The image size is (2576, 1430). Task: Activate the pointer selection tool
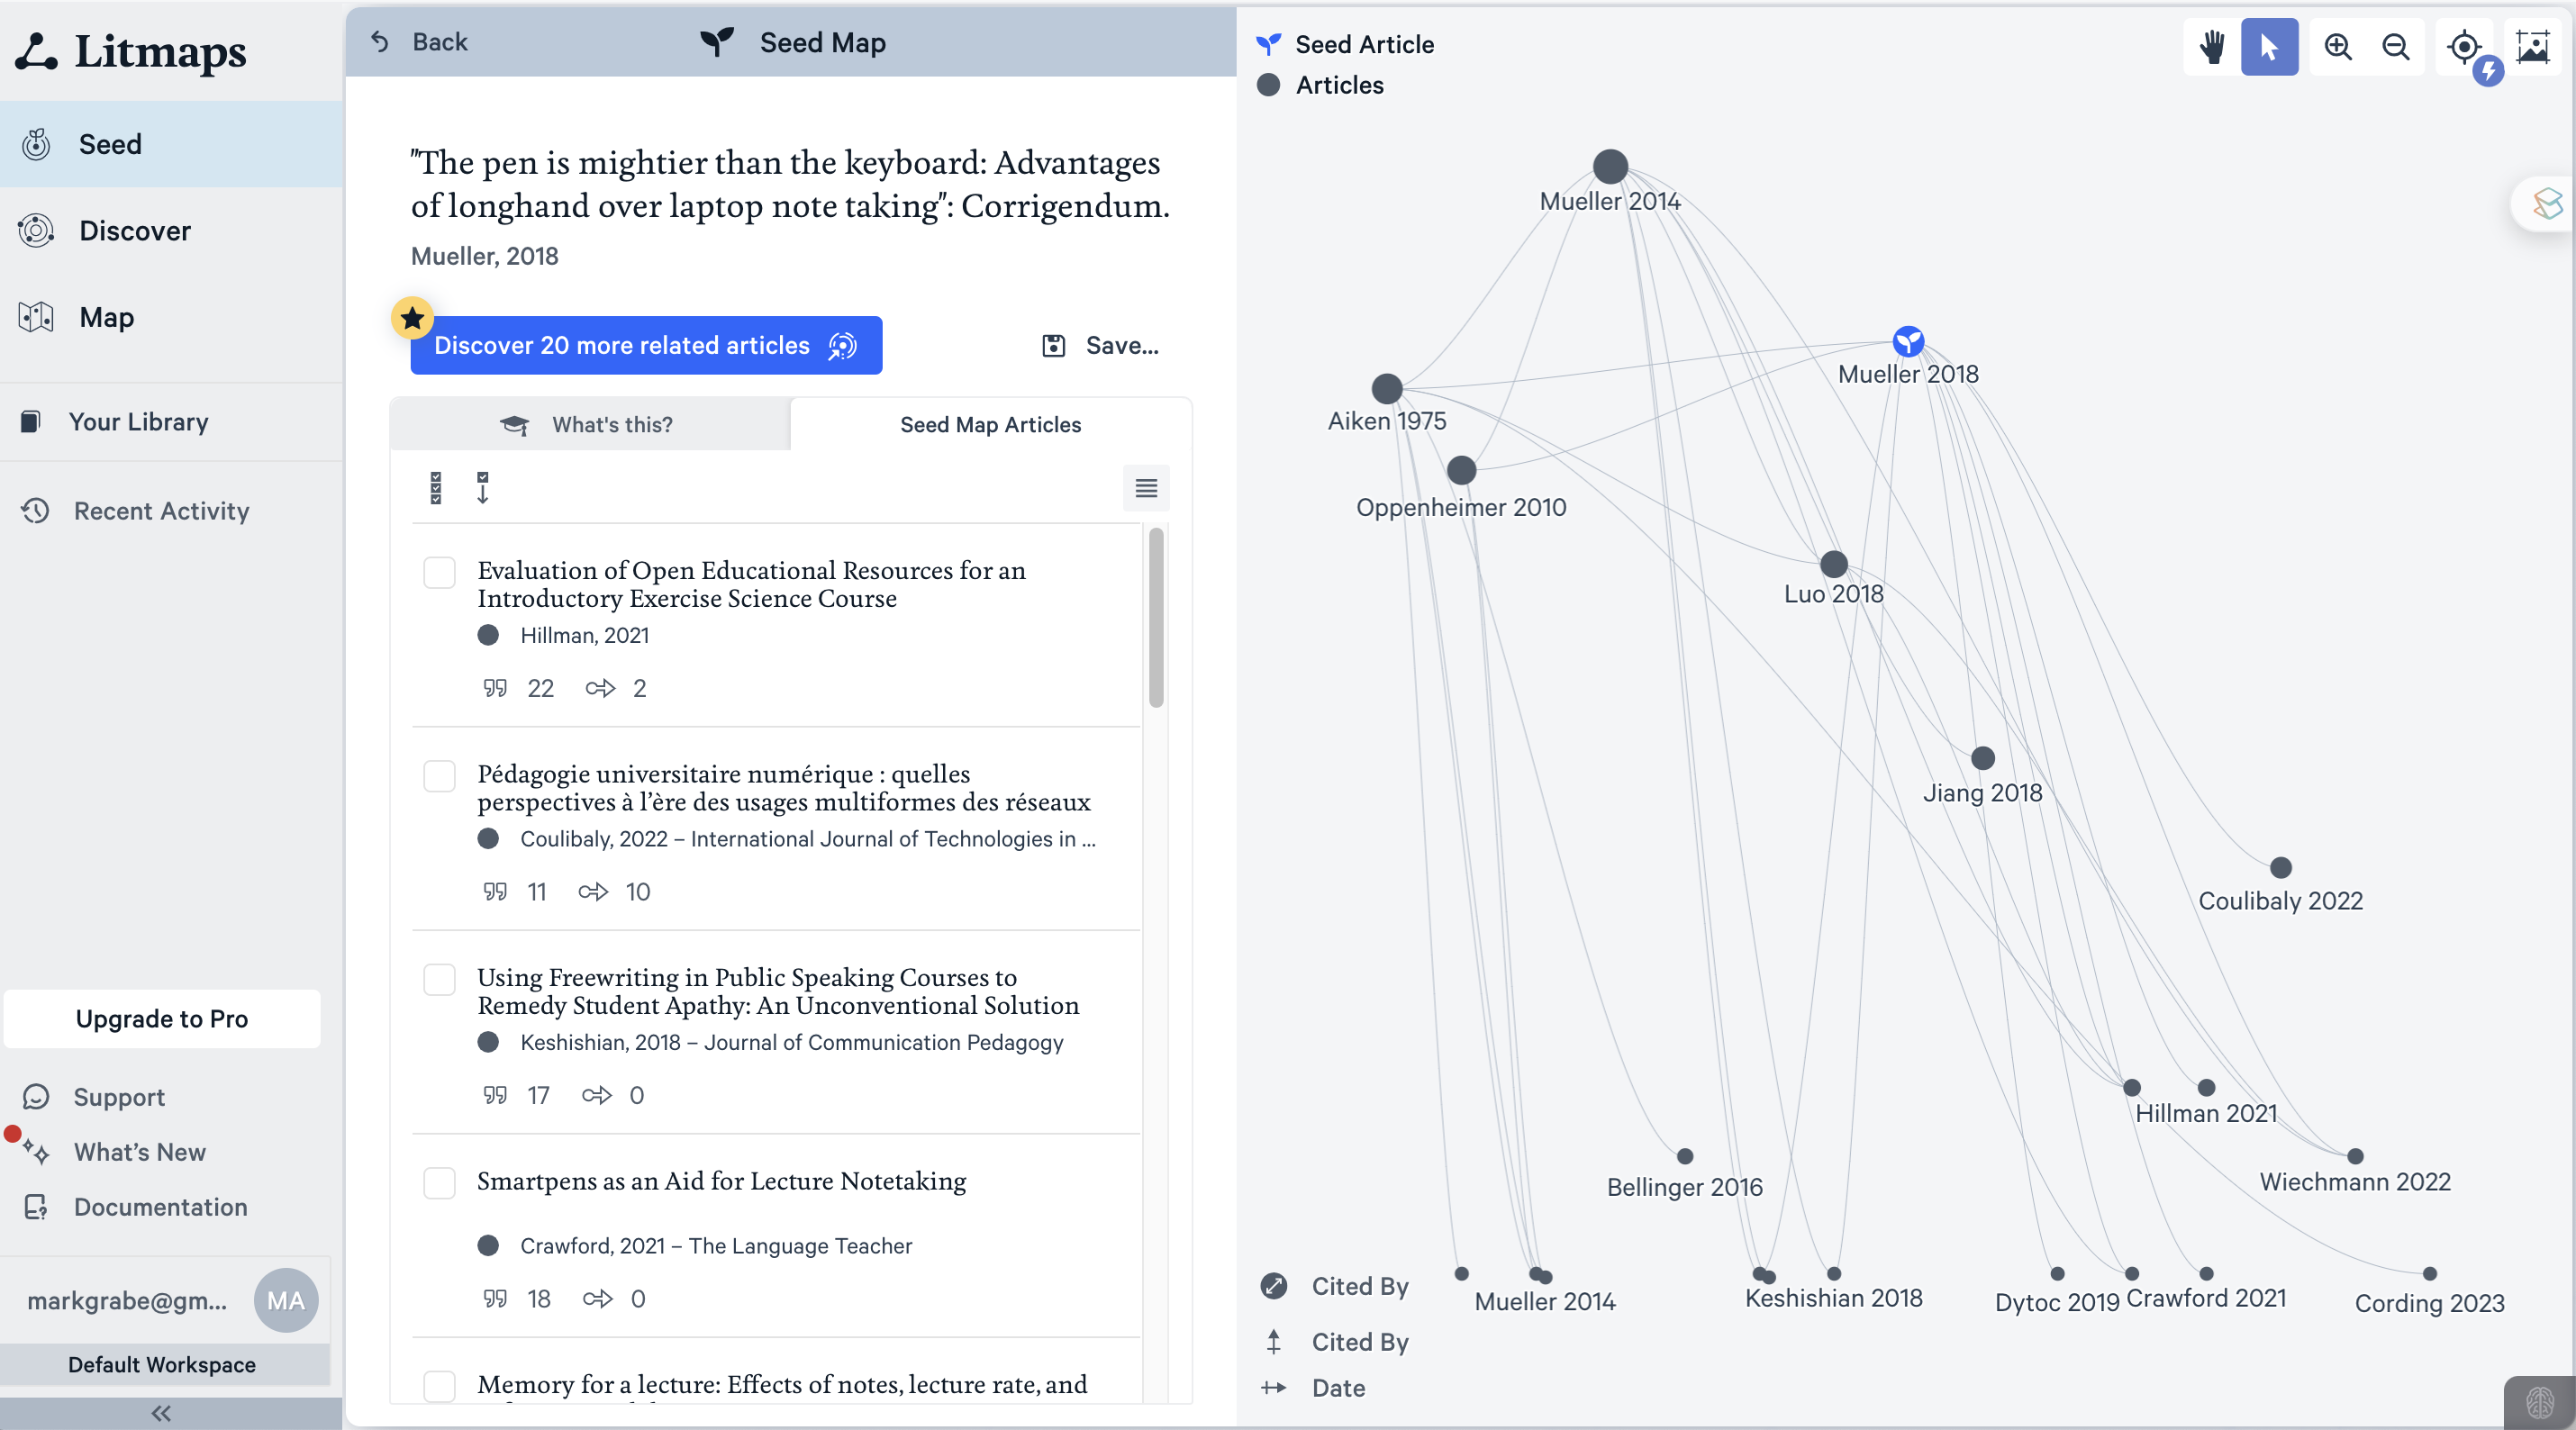(2269, 47)
